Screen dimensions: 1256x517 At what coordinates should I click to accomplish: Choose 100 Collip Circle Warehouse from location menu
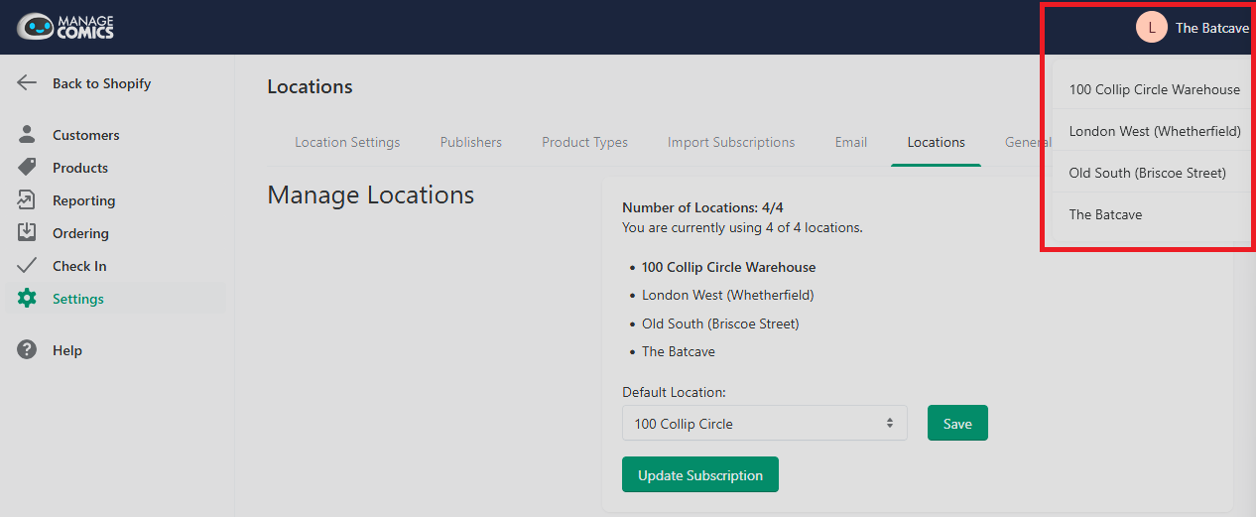(x=1155, y=89)
